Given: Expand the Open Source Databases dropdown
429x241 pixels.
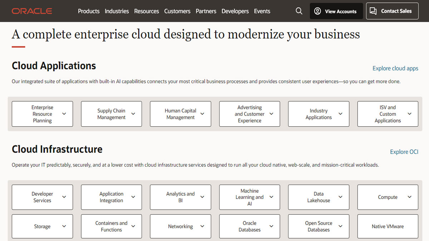Looking at the screenshot, I should (340, 226).
